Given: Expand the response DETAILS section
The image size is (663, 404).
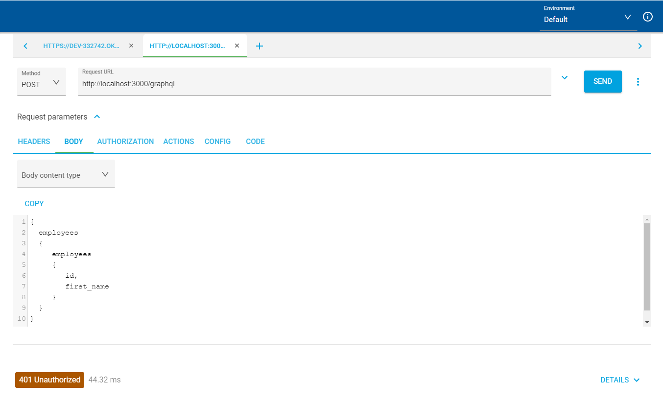Looking at the screenshot, I should [x=620, y=380].
